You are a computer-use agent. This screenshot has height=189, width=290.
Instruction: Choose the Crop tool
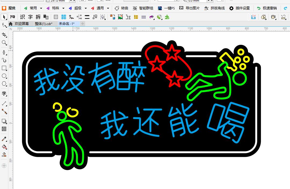[4, 35]
